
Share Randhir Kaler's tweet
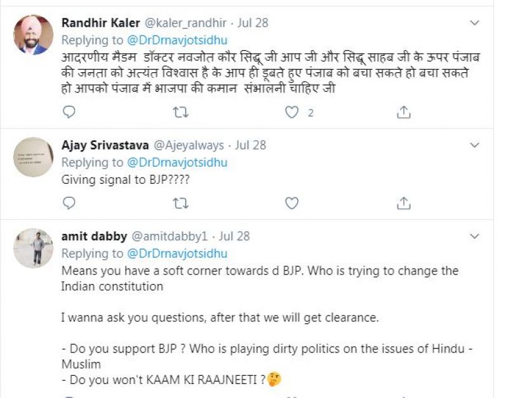(403, 113)
